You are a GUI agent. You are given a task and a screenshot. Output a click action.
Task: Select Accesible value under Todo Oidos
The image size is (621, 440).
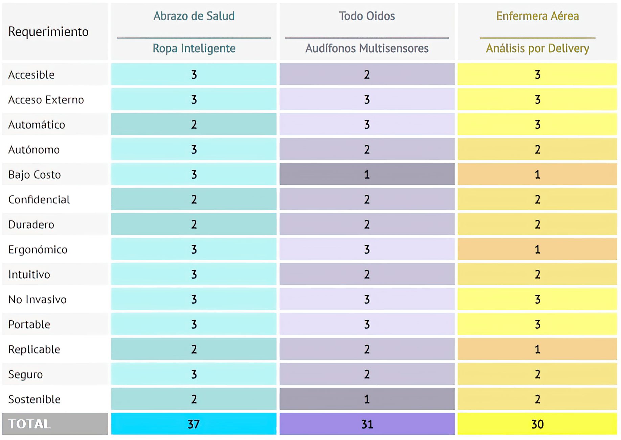(x=367, y=74)
